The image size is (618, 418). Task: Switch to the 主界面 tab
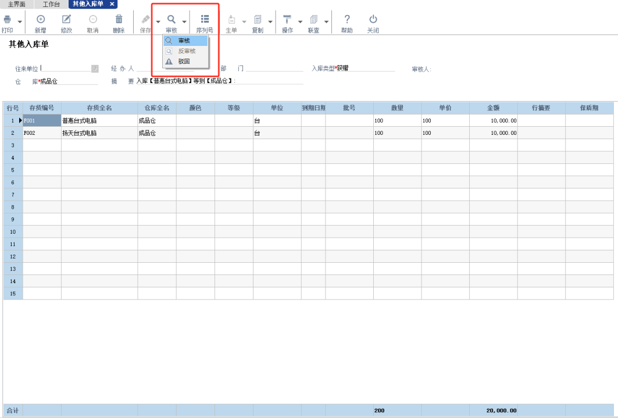pos(17,4)
